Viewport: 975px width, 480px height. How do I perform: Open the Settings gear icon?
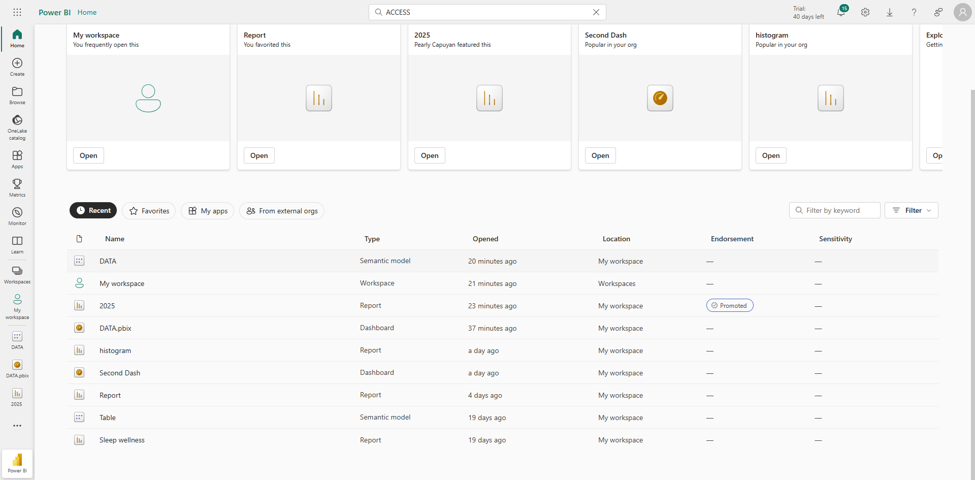tap(865, 12)
